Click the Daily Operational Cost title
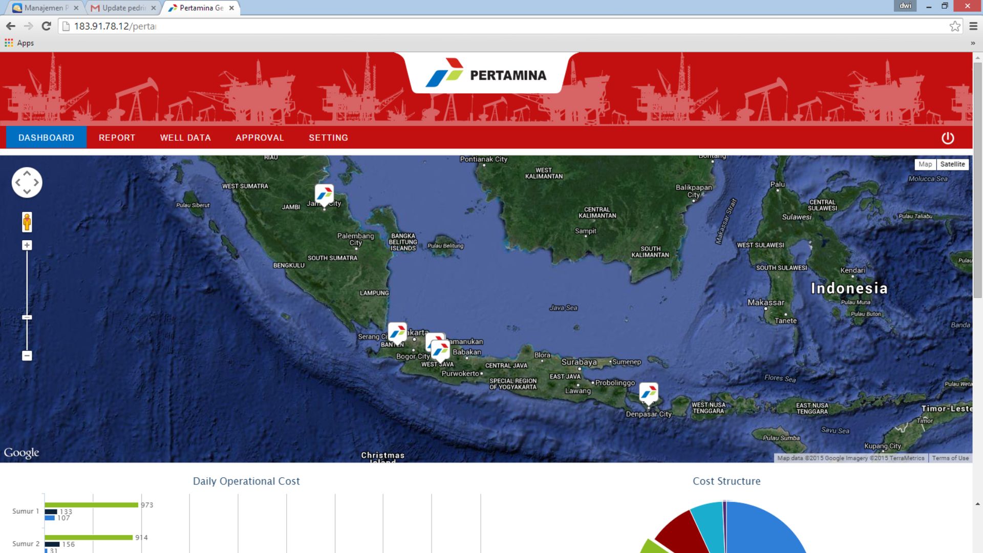The width and height of the screenshot is (983, 553). [246, 481]
